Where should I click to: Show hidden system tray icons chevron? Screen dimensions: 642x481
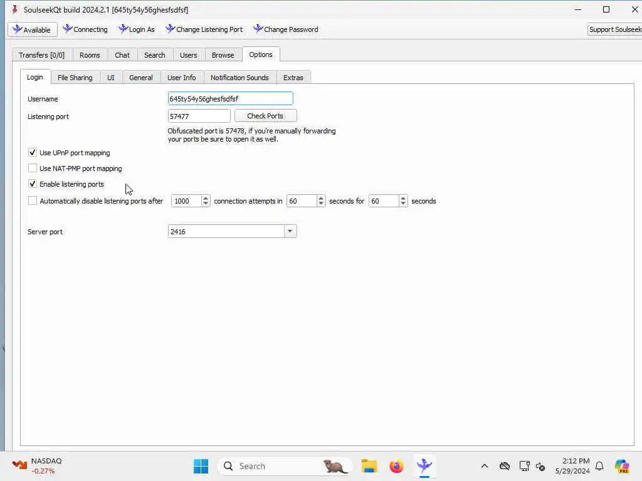485,466
